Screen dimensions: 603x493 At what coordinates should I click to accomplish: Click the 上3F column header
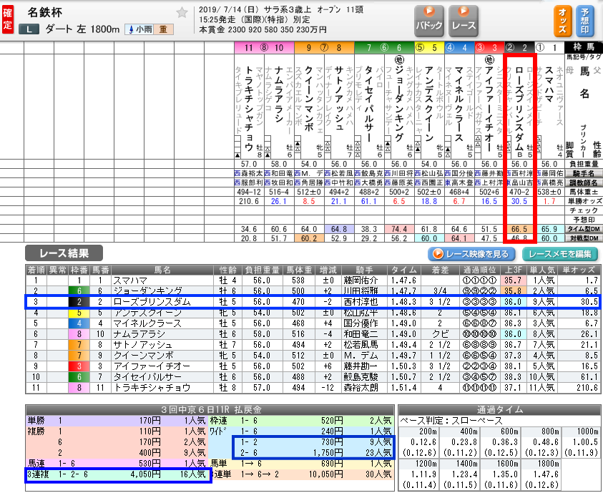[513, 270]
